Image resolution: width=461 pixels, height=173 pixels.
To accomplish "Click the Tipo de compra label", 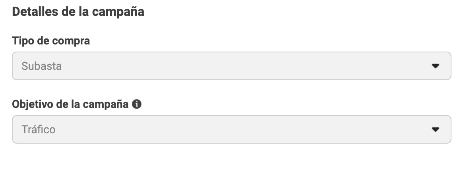I will [51, 41].
